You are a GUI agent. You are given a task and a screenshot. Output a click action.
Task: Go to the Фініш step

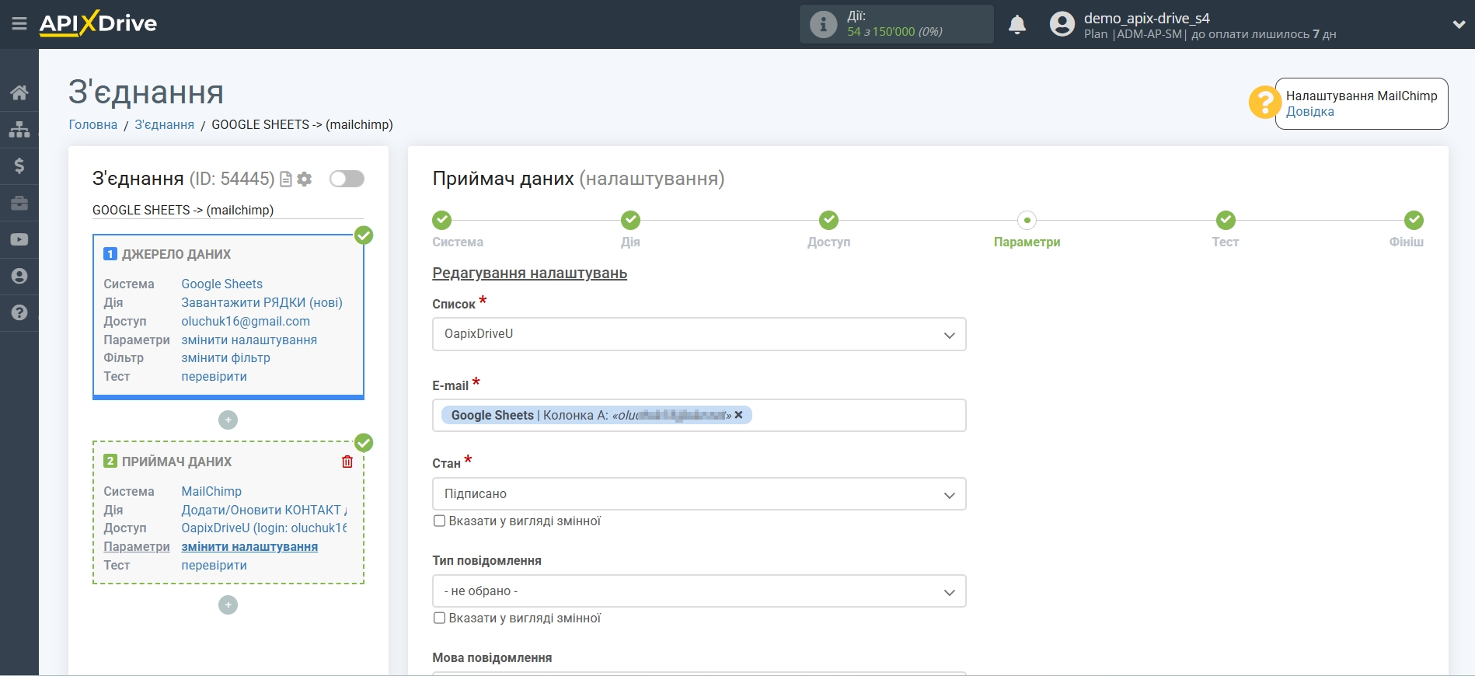coord(1407,229)
